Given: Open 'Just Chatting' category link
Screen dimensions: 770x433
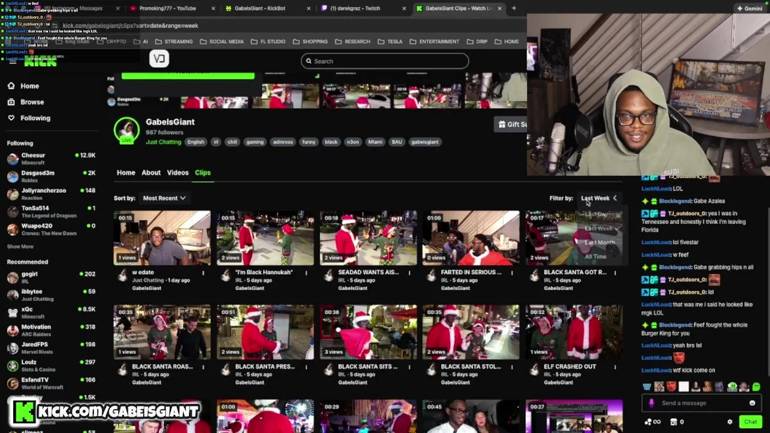Looking at the screenshot, I should 163,142.
